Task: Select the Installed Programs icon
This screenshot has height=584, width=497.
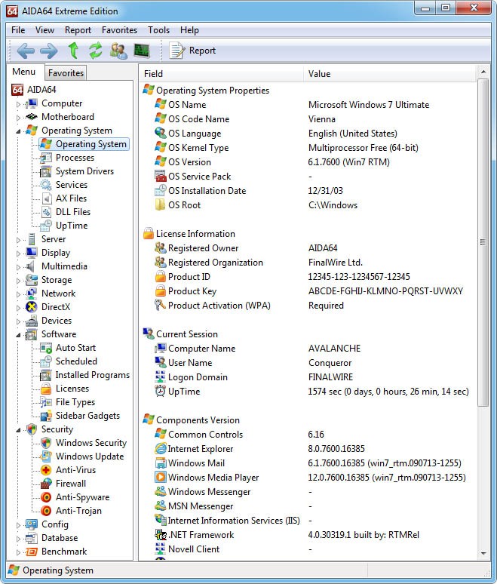Action: [x=46, y=375]
